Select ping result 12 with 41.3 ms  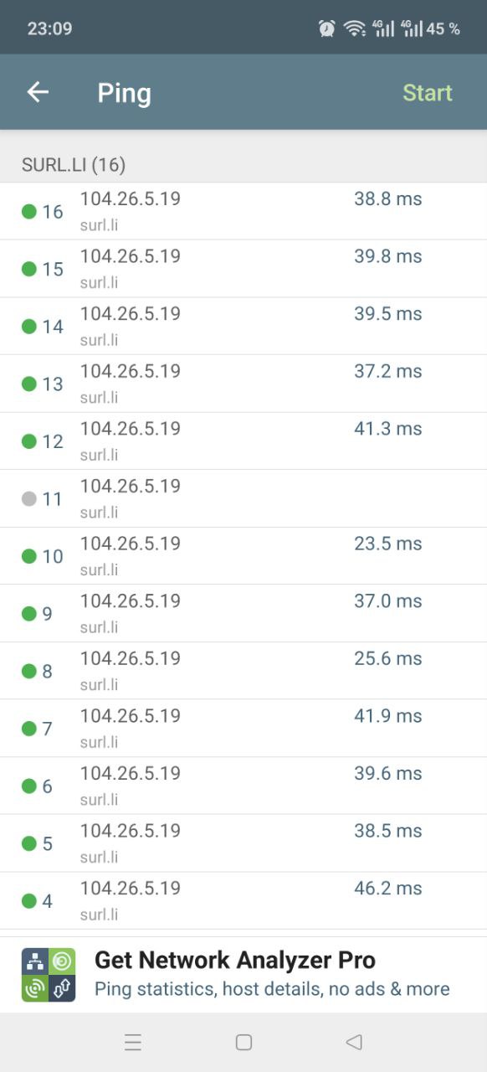tap(243, 441)
